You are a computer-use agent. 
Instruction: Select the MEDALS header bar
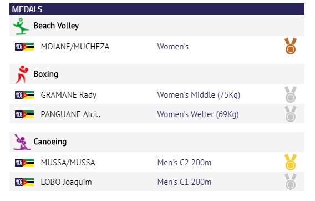pyautogui.click(x=157, y=9)
